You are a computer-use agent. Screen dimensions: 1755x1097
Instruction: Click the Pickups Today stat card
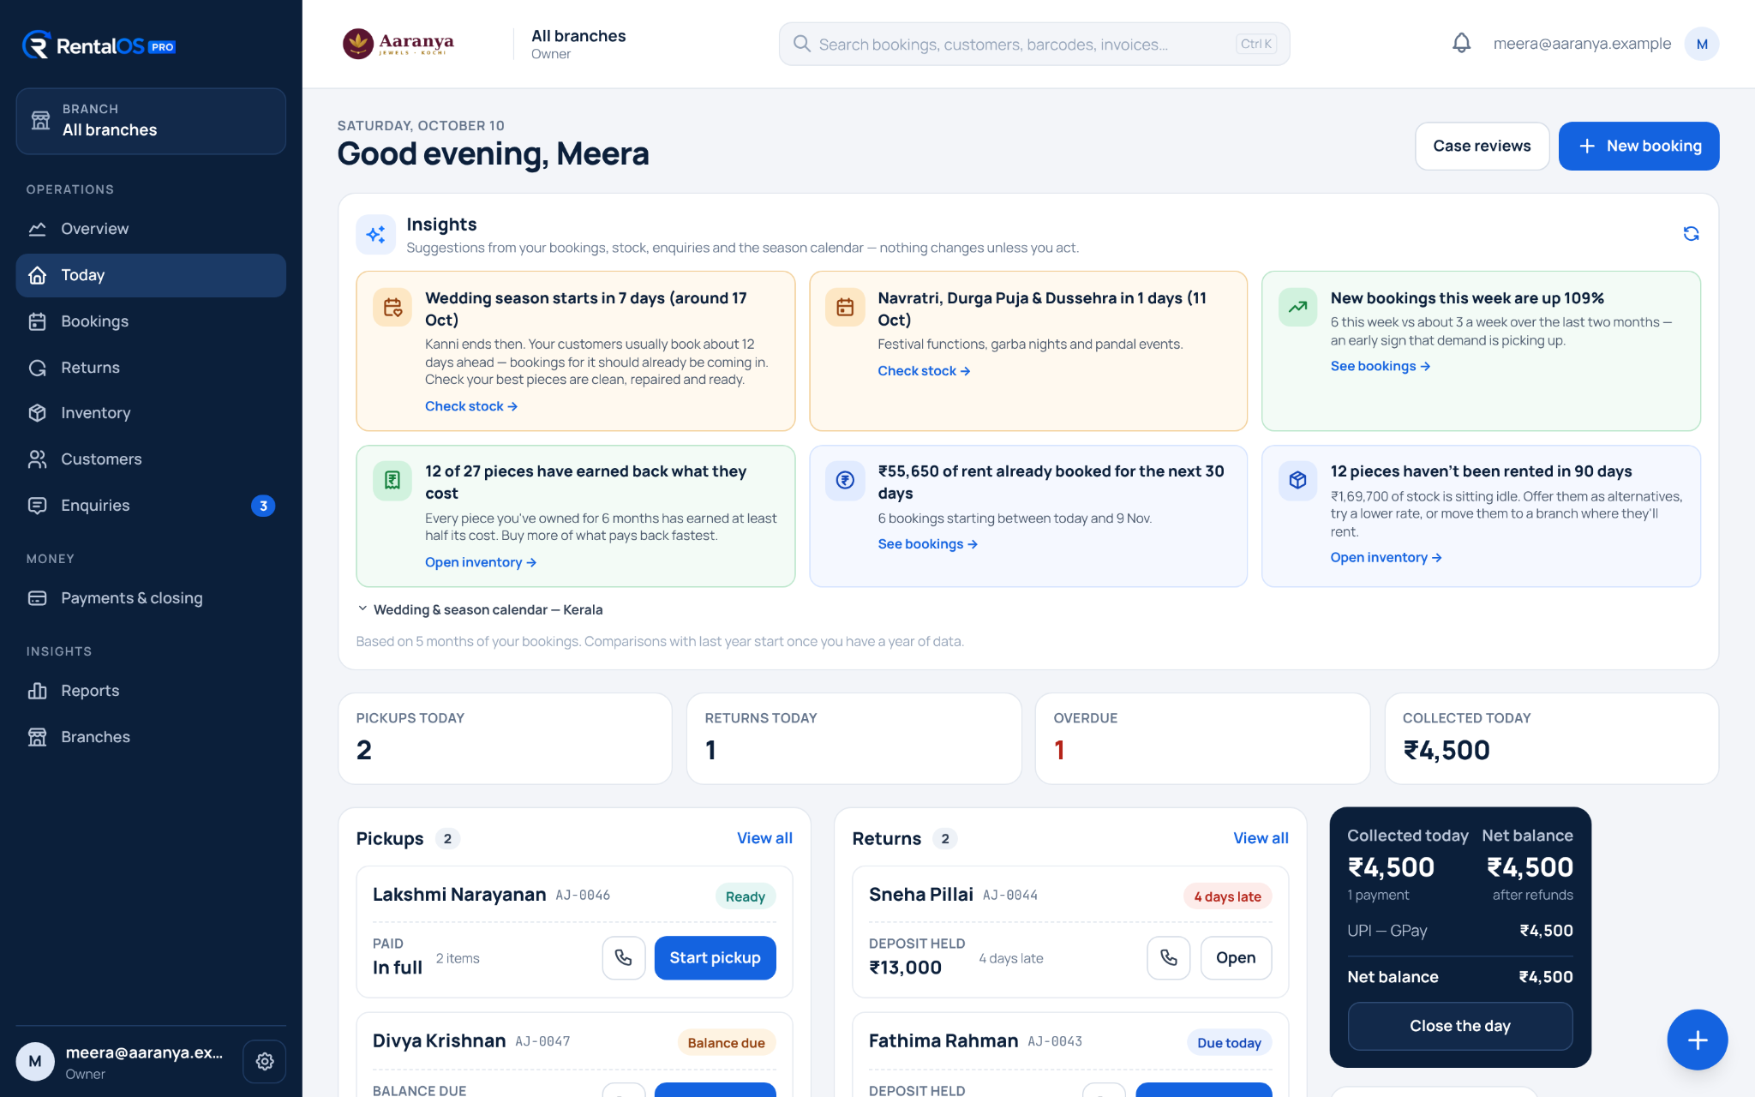click(x=506, y=739)
